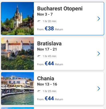Click the plane icon beside 1 hr 25 min
Screen dimensions: 106x109
click(39, 91)
